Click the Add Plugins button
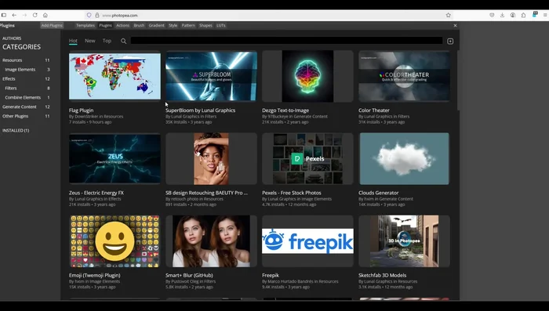Screen dimensions: 549x311 (x=52, y=25)
